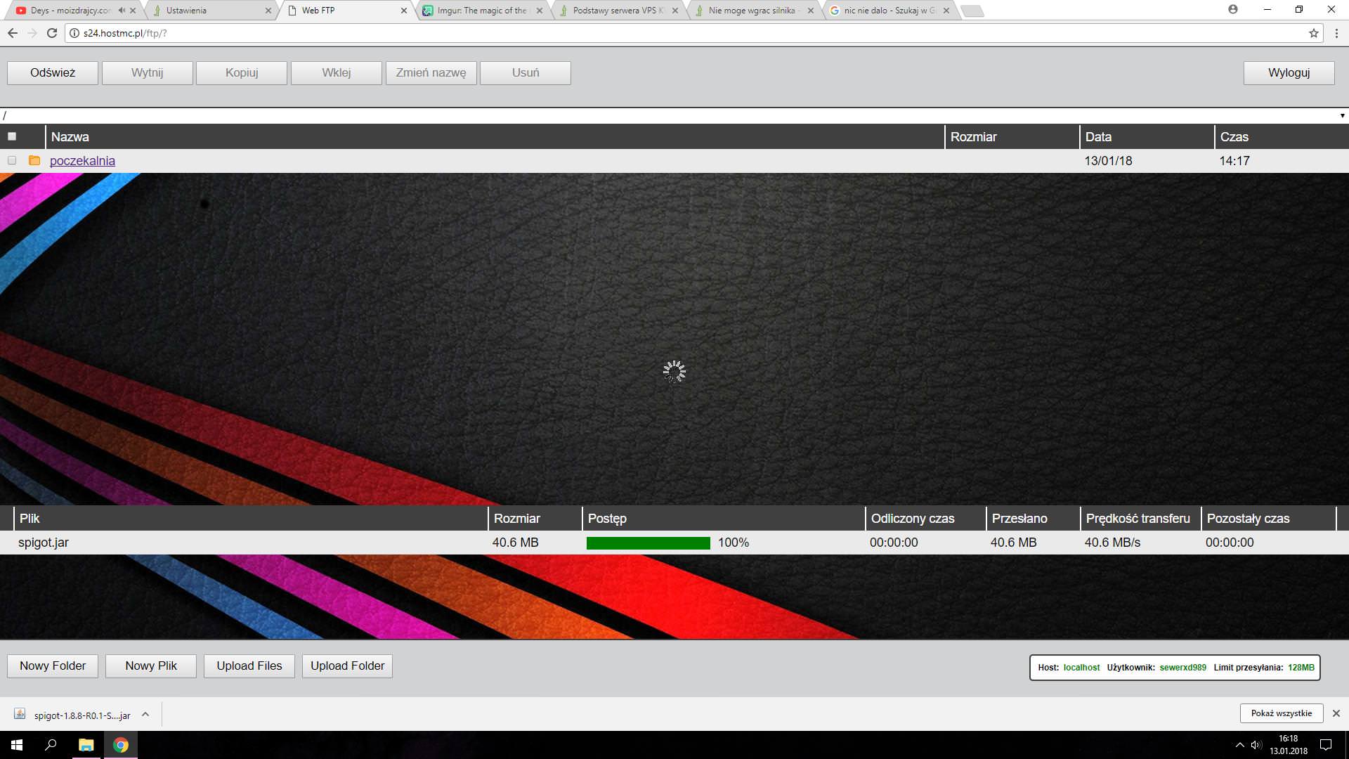The width and height of the screenshot is (1349, 759).
Task: Bookmark this page with star icon
Action: 1313,33
